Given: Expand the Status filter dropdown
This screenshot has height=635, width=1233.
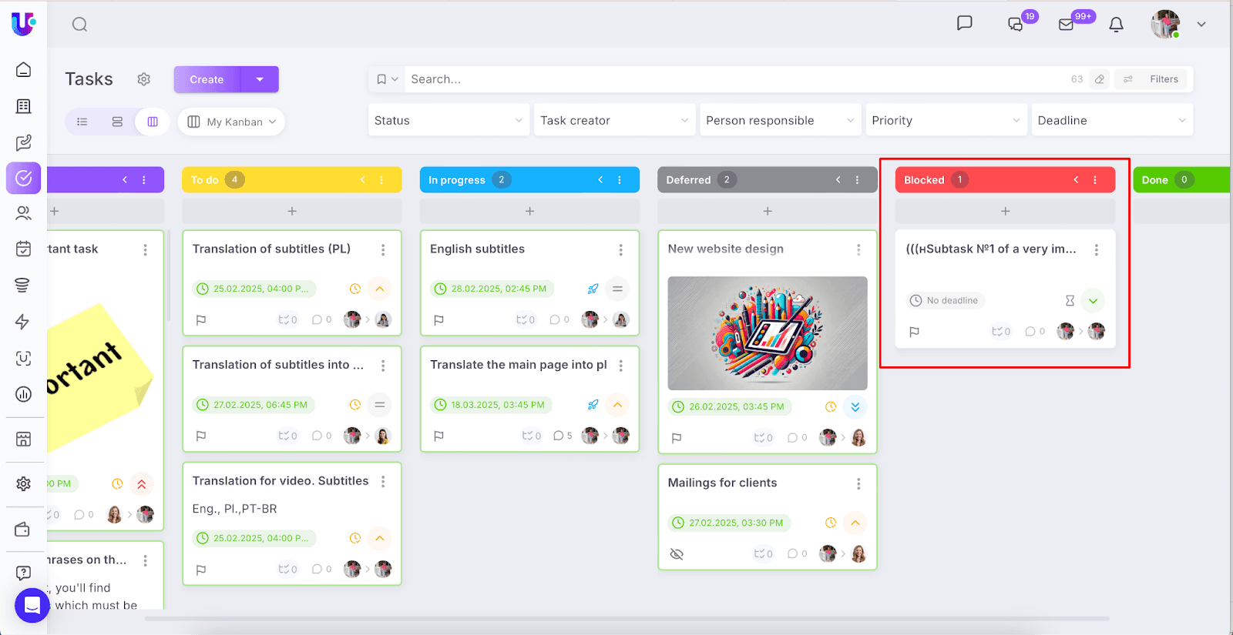Looking at the screenshot, I should (449, 120).
